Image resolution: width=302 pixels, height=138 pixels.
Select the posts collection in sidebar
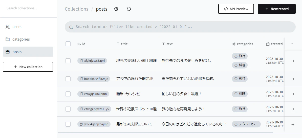[28, 52]
